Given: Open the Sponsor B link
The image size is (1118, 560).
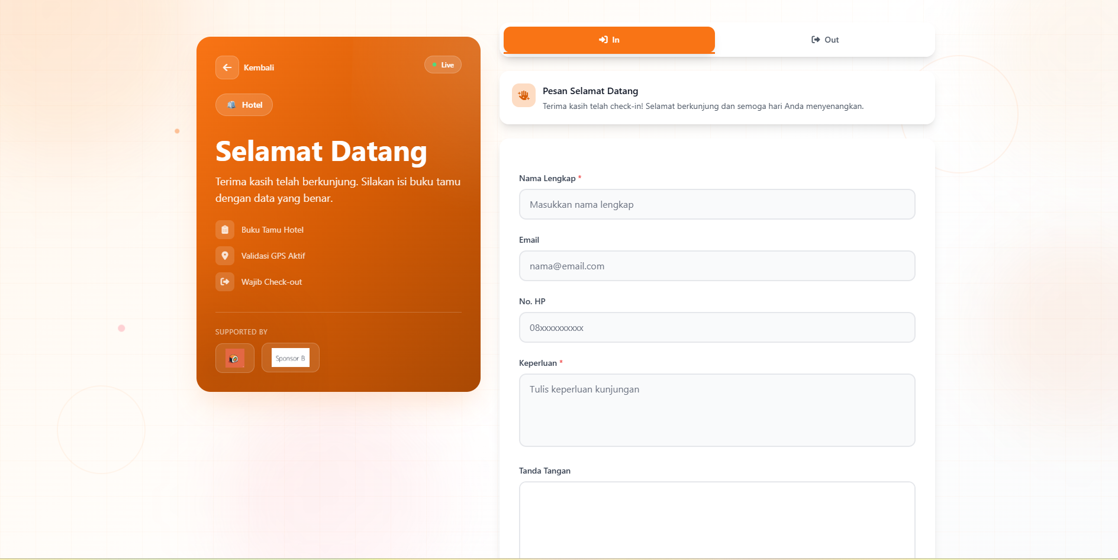Looking at the screenshot, I should pos(290,358).
